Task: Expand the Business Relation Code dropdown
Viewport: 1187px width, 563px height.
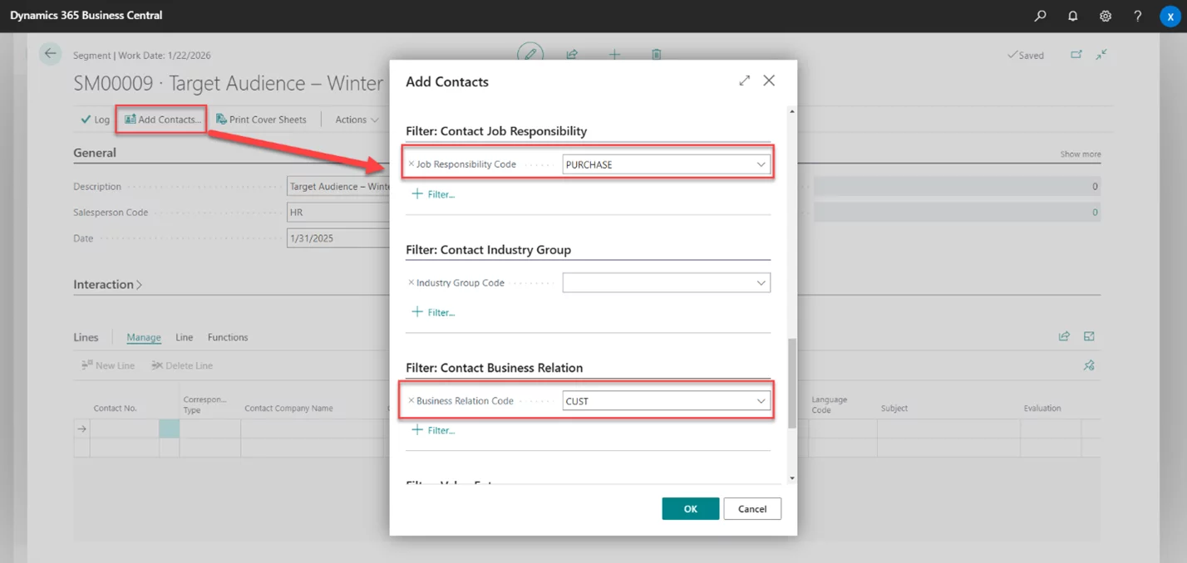Action: pyautogui.click(x=761, y=401)
